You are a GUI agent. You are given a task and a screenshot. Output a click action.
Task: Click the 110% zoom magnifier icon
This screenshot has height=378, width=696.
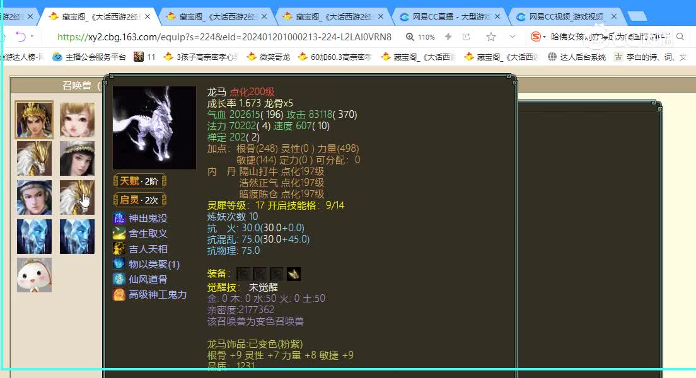(x=410, y=37)
